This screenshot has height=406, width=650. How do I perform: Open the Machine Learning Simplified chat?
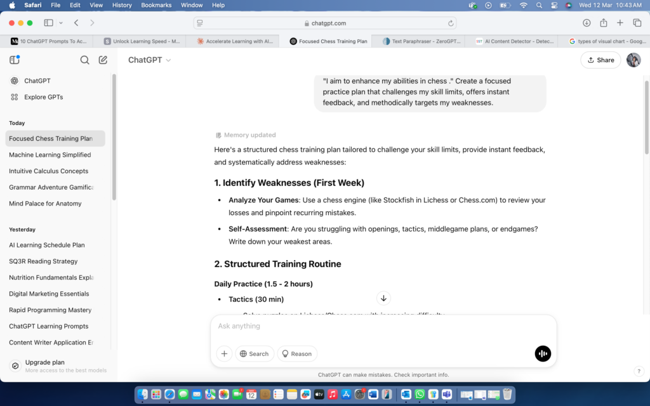pos(50,155)
